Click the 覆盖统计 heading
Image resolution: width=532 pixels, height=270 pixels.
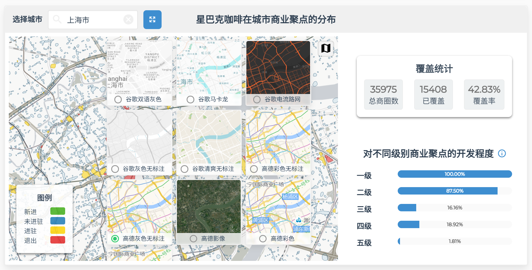(x=434, y=69)
